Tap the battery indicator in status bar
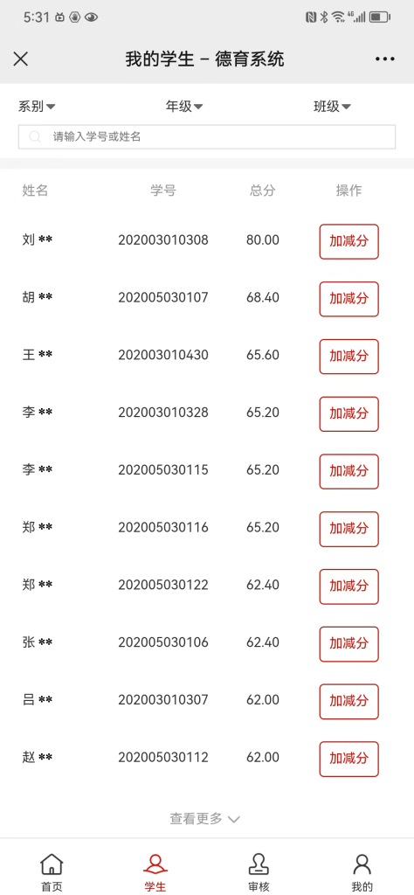Screen dimensions: 414x895 click(x=379, y=17)
